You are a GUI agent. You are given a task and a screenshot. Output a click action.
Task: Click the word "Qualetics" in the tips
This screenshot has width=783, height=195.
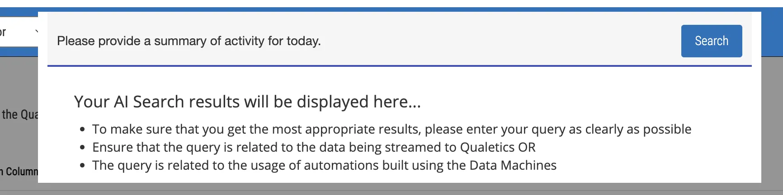487,148
